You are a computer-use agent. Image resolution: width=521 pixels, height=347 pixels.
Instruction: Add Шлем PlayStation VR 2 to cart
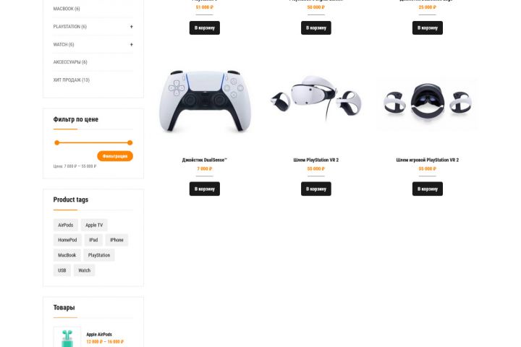[x=316, y=189]
